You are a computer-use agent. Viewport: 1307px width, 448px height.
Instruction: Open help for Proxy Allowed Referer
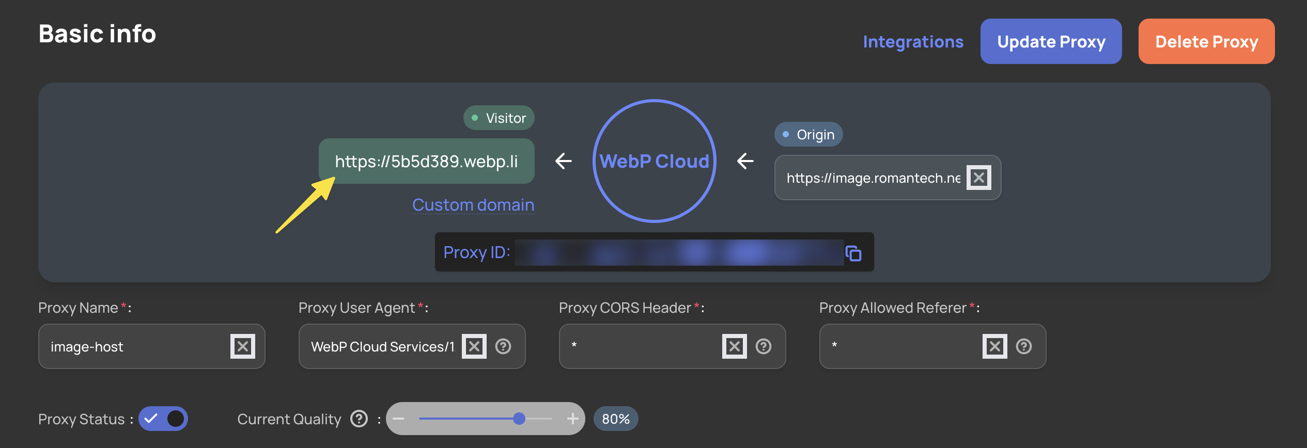[x=1024, y=346]
